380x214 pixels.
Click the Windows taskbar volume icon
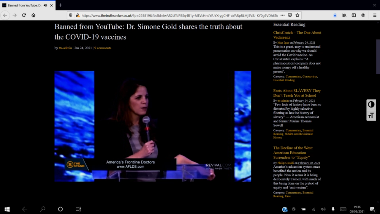point(323,209)
